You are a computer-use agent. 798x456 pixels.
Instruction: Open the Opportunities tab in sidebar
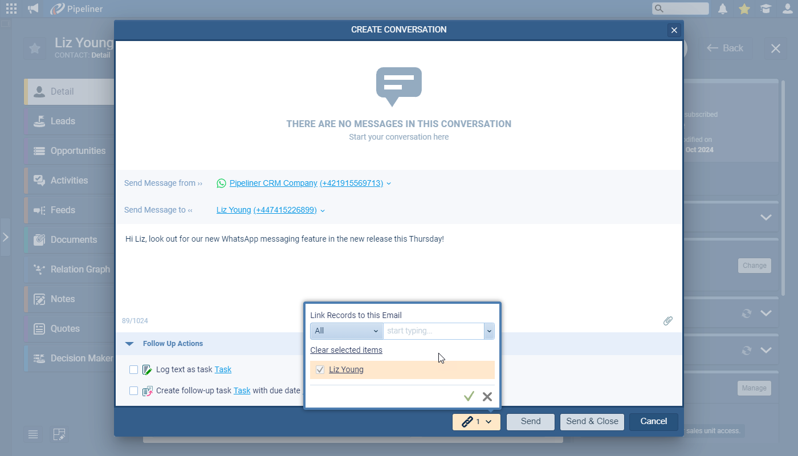[x=78, y=151]
